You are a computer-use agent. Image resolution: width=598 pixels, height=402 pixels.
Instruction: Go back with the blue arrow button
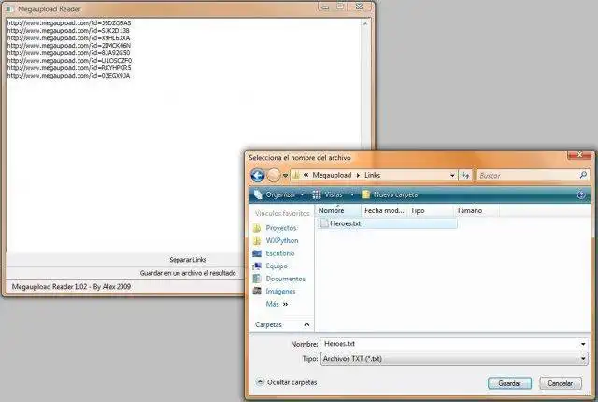click(x=258, y=176)
